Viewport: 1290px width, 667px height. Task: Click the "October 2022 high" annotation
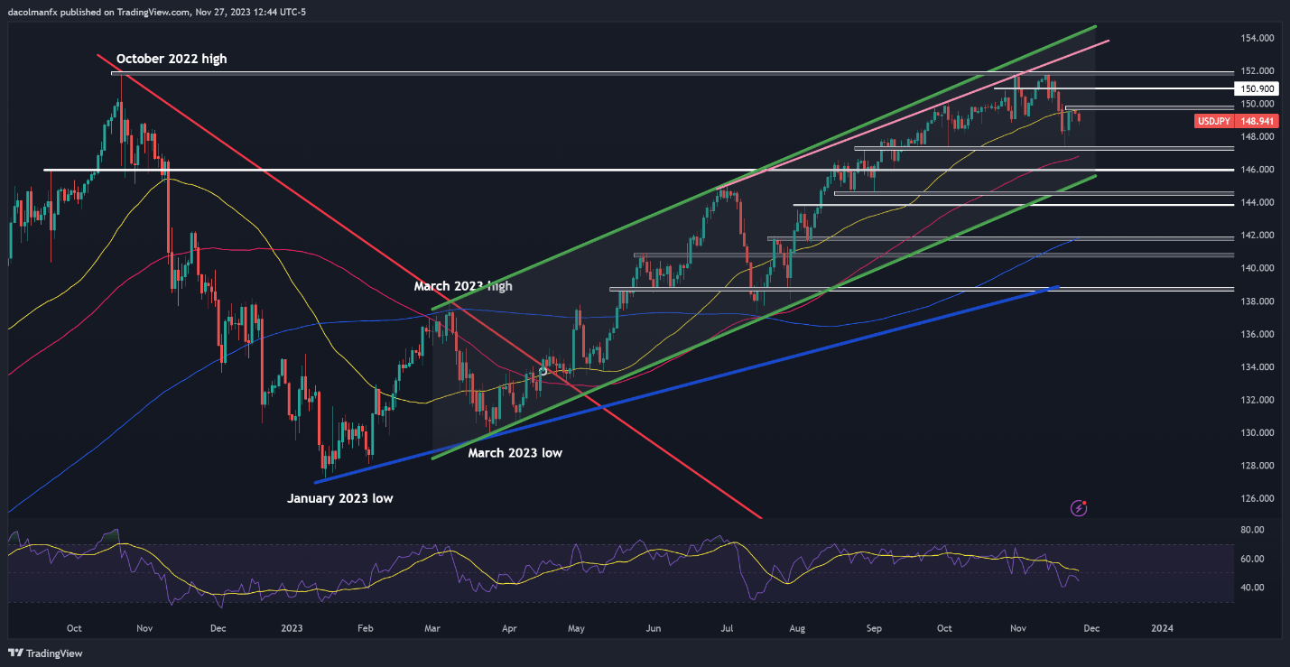tap(172, 59)
